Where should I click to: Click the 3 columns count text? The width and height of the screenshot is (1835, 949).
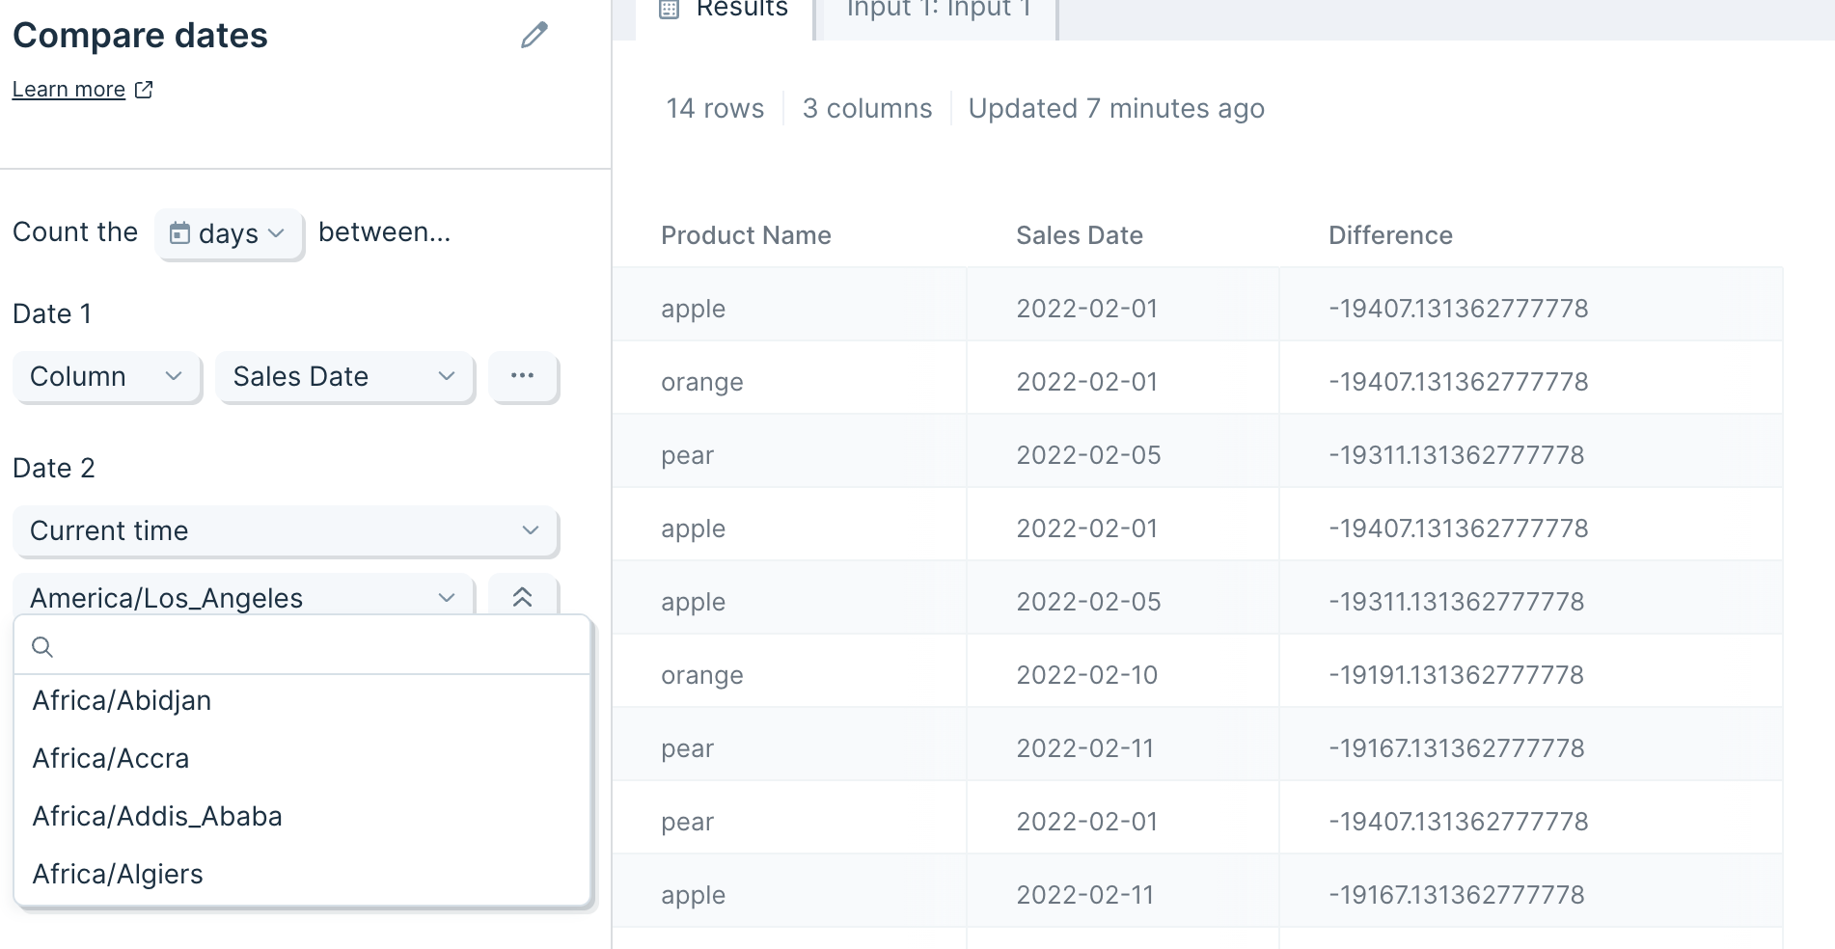(x=867, y=109)
